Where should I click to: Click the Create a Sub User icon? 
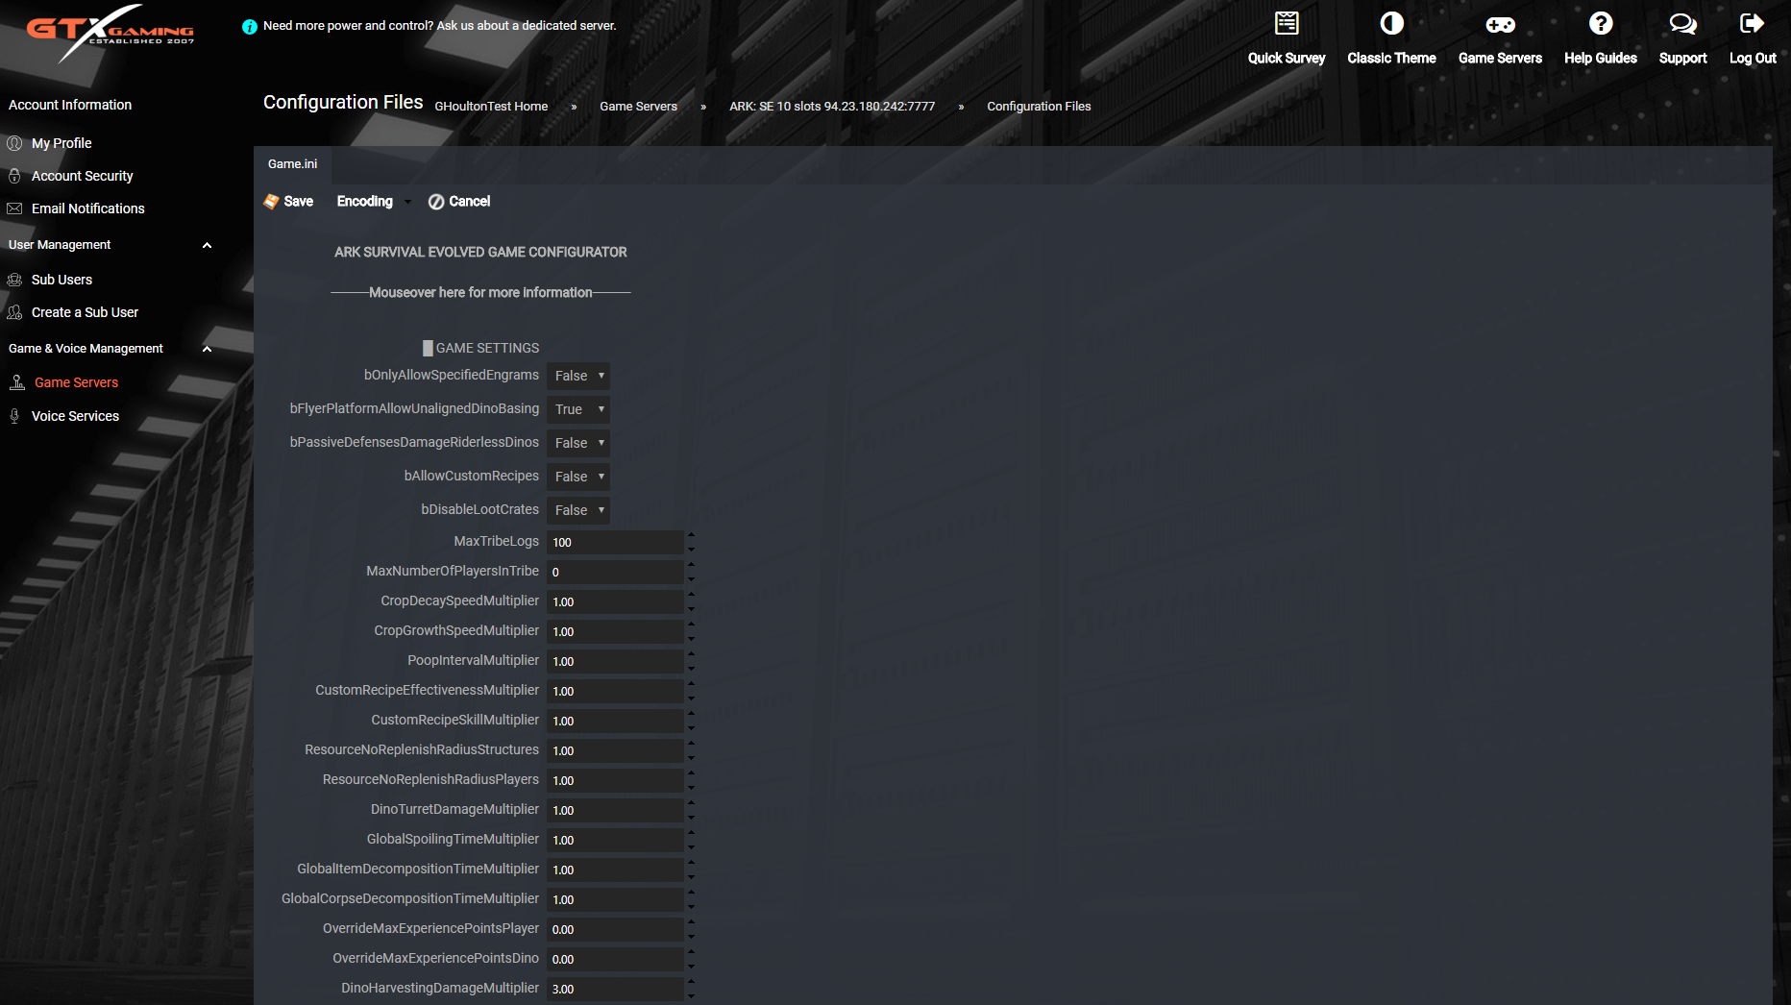pyautogui.click(x=14, y=312)
